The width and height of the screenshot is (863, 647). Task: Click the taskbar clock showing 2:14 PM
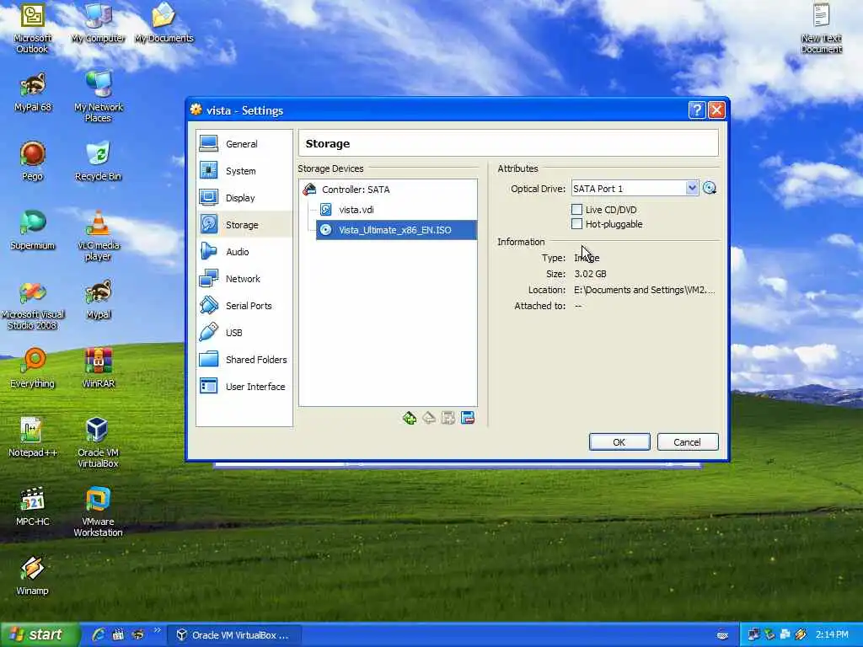(x=832, y=635)
